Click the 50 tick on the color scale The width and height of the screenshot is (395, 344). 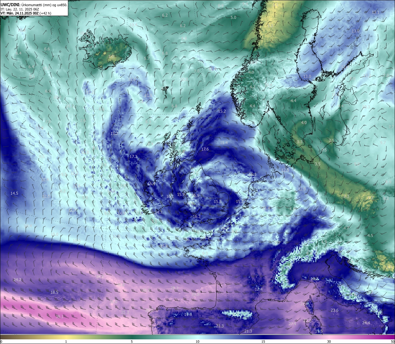[x=393, y=342]
